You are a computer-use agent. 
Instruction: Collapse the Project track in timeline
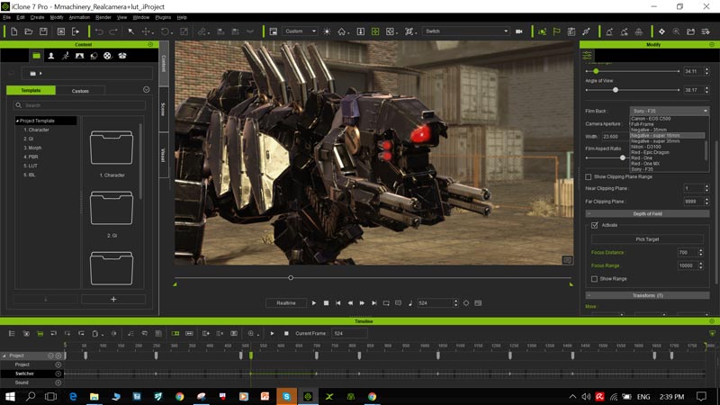(4, 355)
